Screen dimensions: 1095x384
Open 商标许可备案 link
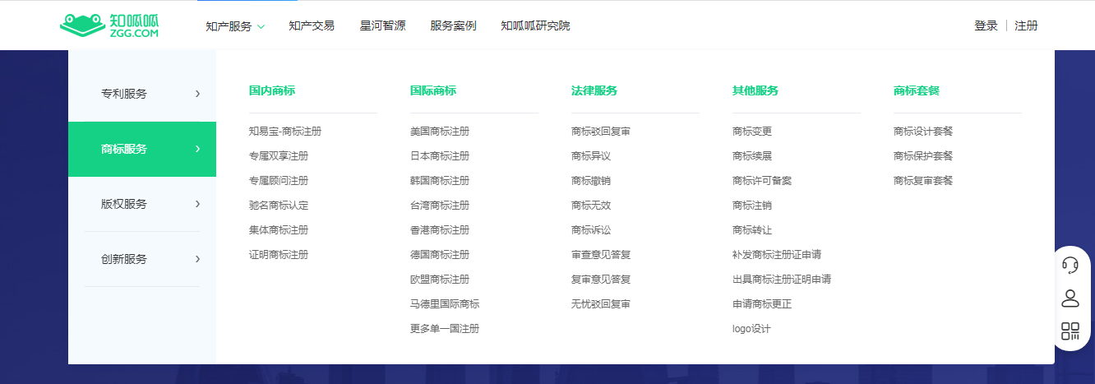click(762, 181)
